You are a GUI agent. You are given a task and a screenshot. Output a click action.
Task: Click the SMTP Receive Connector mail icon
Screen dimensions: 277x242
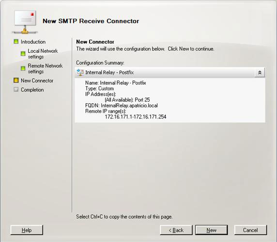[x=25, y=22]
